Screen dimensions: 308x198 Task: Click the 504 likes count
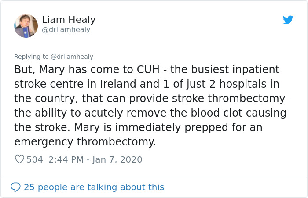35,159
